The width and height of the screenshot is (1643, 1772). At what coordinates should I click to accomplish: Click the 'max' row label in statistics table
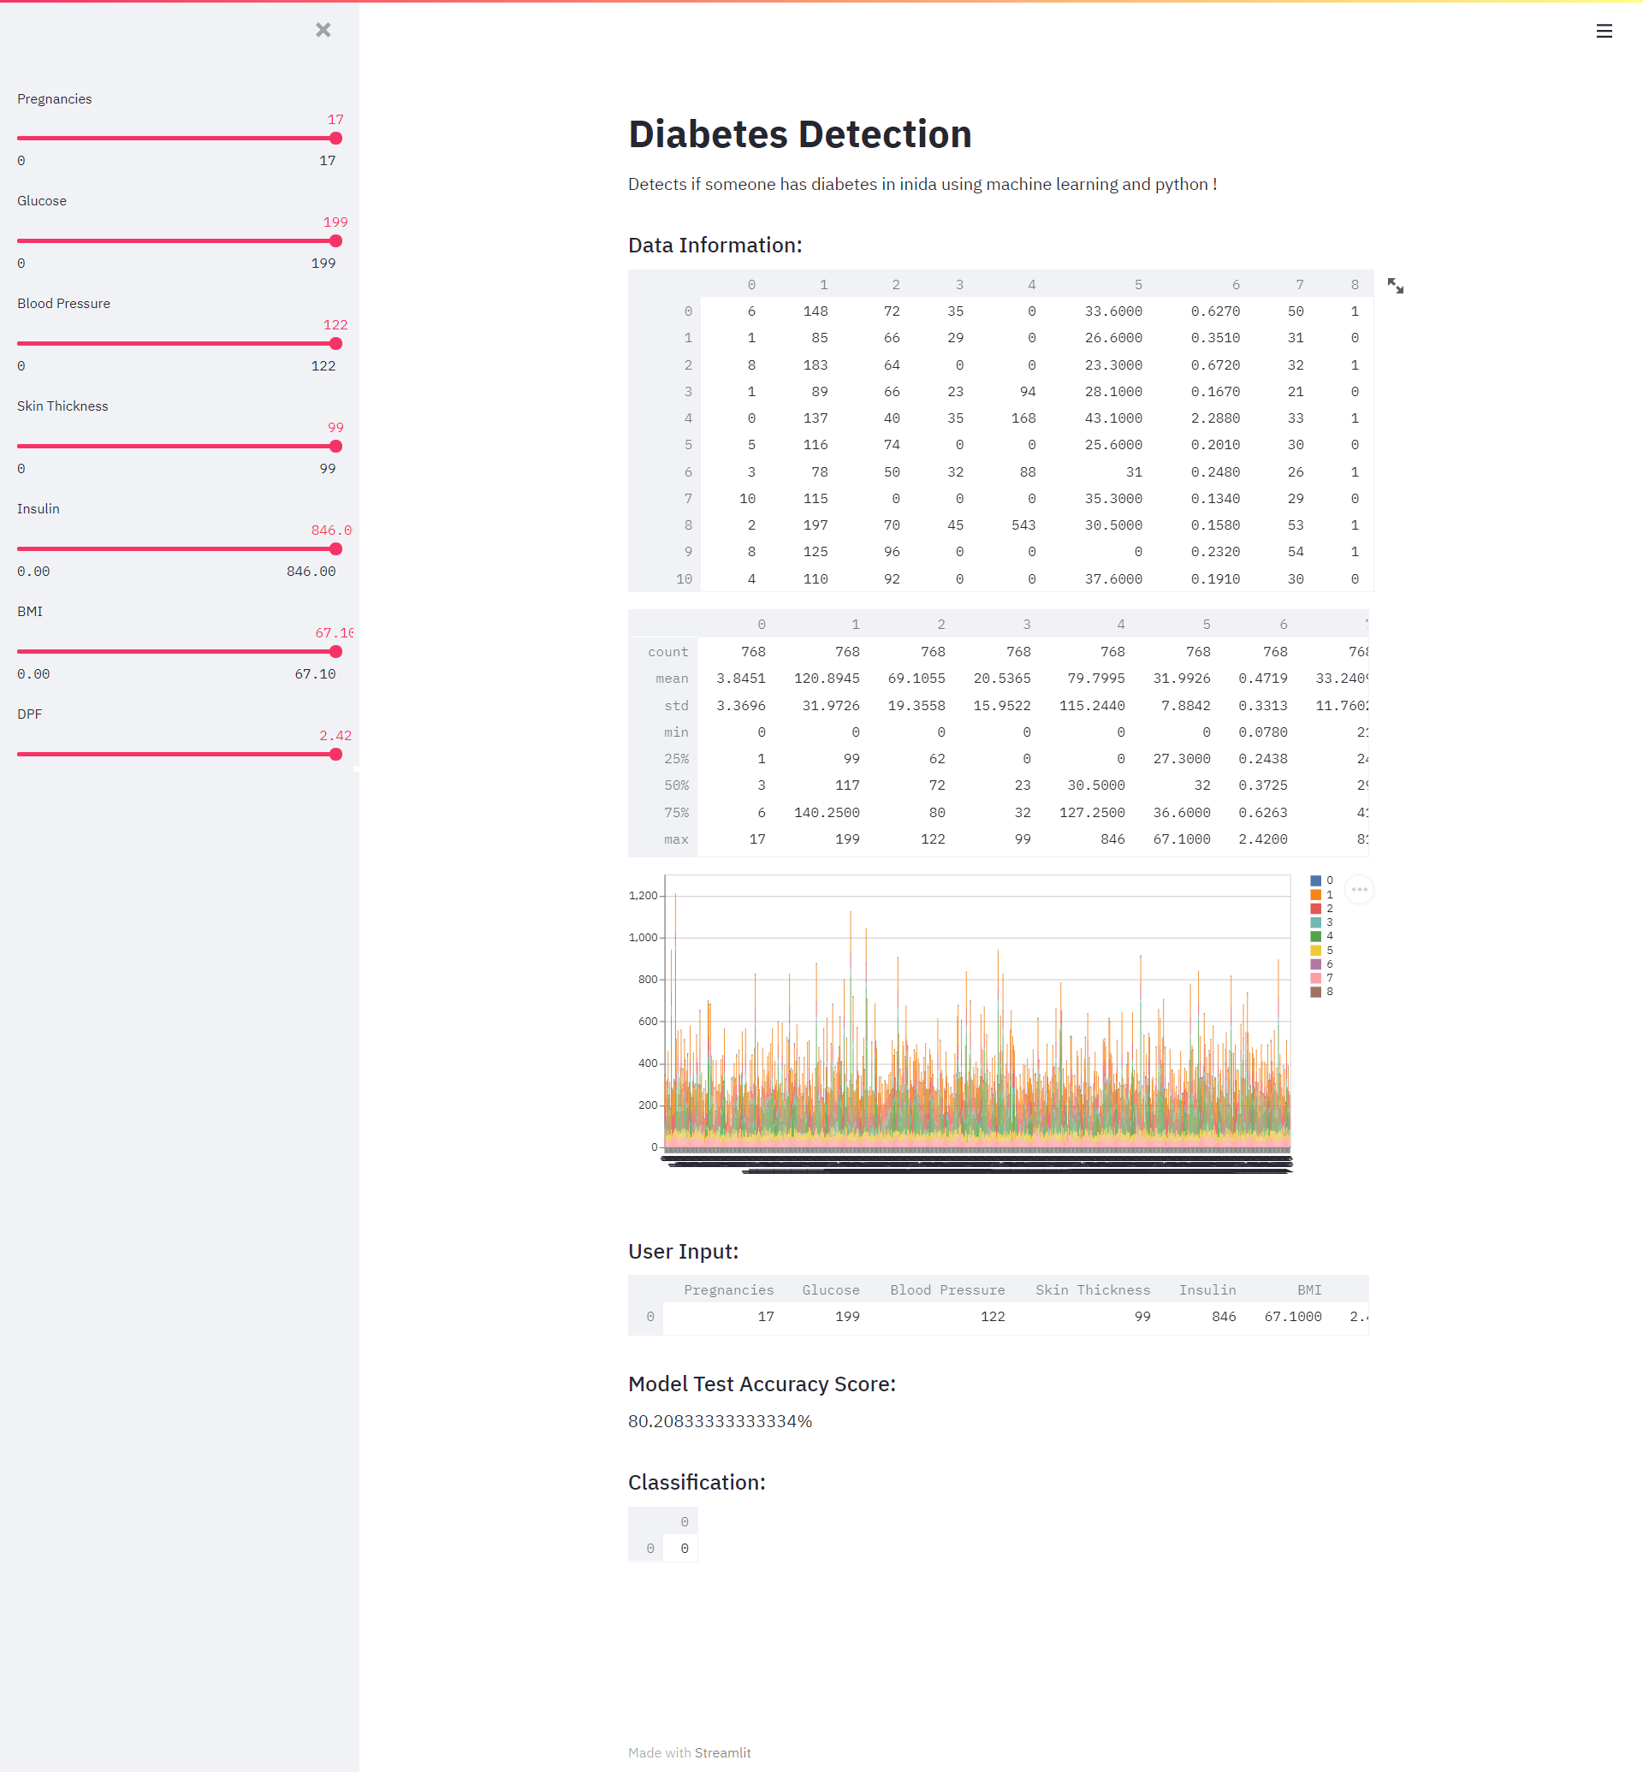(676, 839)
